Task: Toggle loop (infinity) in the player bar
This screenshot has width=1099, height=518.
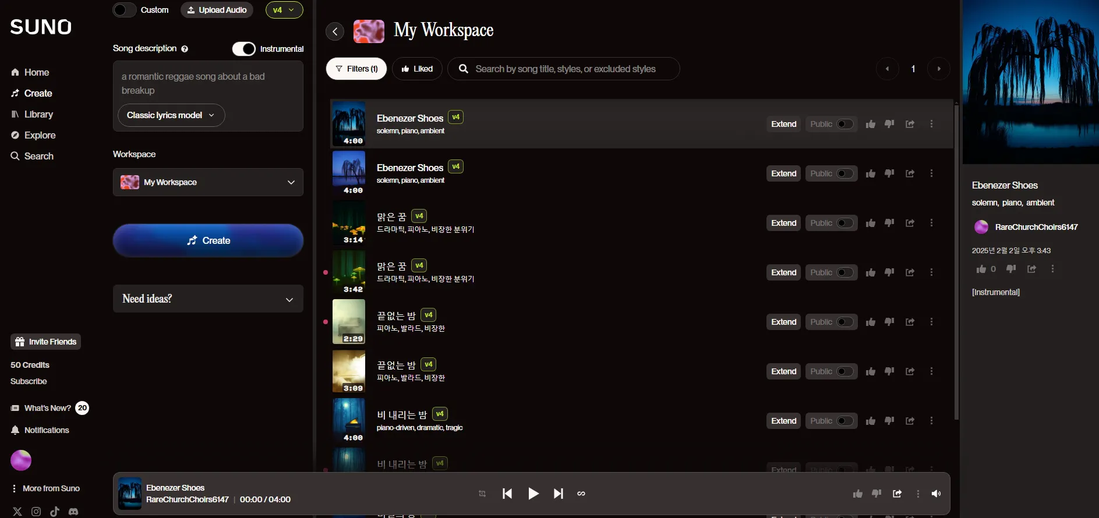Action: pos(581,494)
